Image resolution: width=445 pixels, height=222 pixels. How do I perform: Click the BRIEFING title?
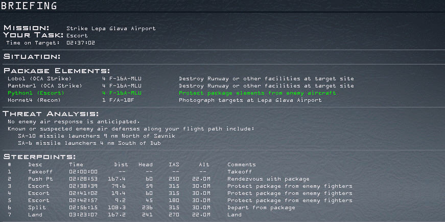29,6
